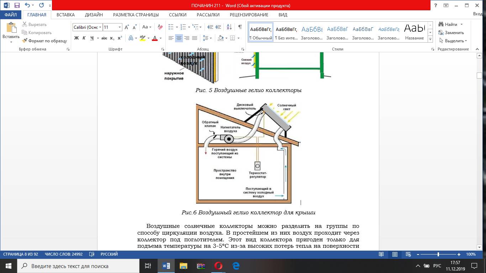Increase paragraph indent
This screenshot has width=486, height=273.
point(218,27)
